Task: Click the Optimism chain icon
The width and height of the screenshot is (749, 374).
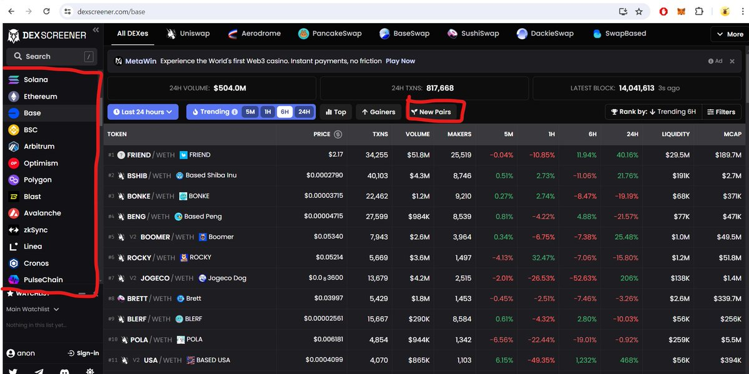Action: (13, 163)
